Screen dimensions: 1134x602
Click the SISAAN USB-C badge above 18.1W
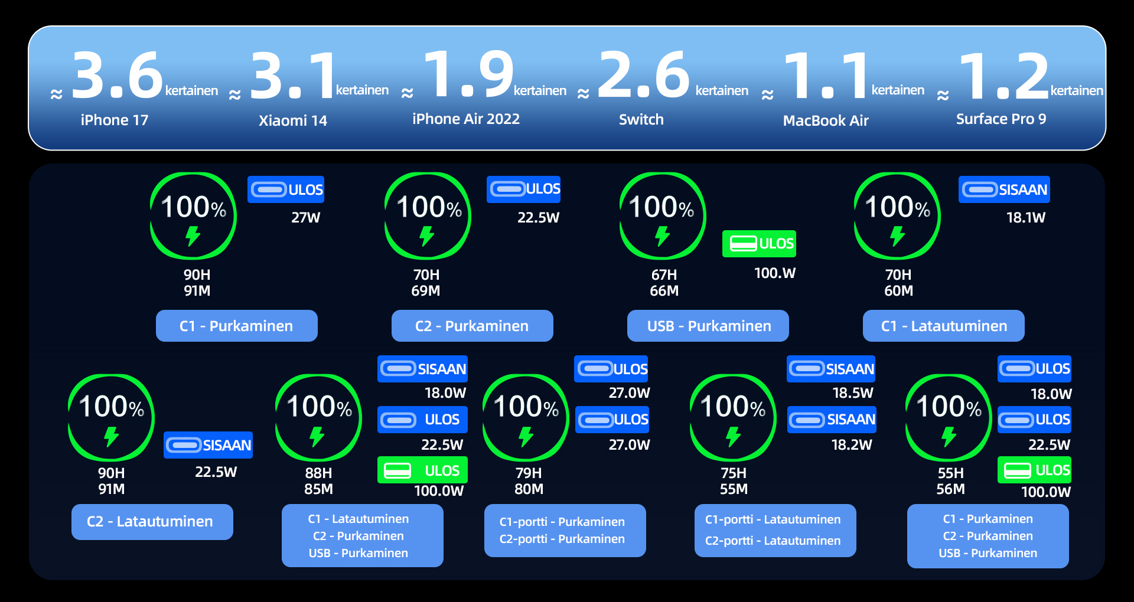coord(1004,189)
